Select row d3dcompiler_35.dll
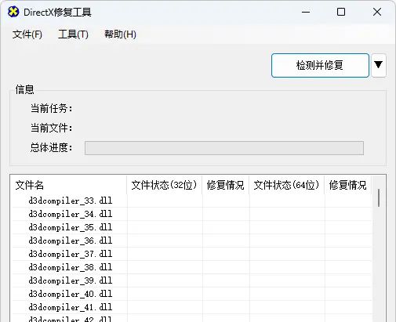Viewport: 396px width, 322px height. [191, 227]
